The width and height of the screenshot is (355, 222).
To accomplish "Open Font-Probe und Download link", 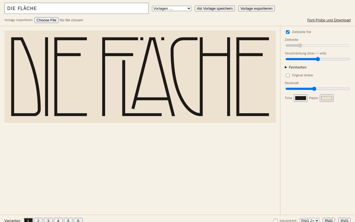I will tap(329, 20).
